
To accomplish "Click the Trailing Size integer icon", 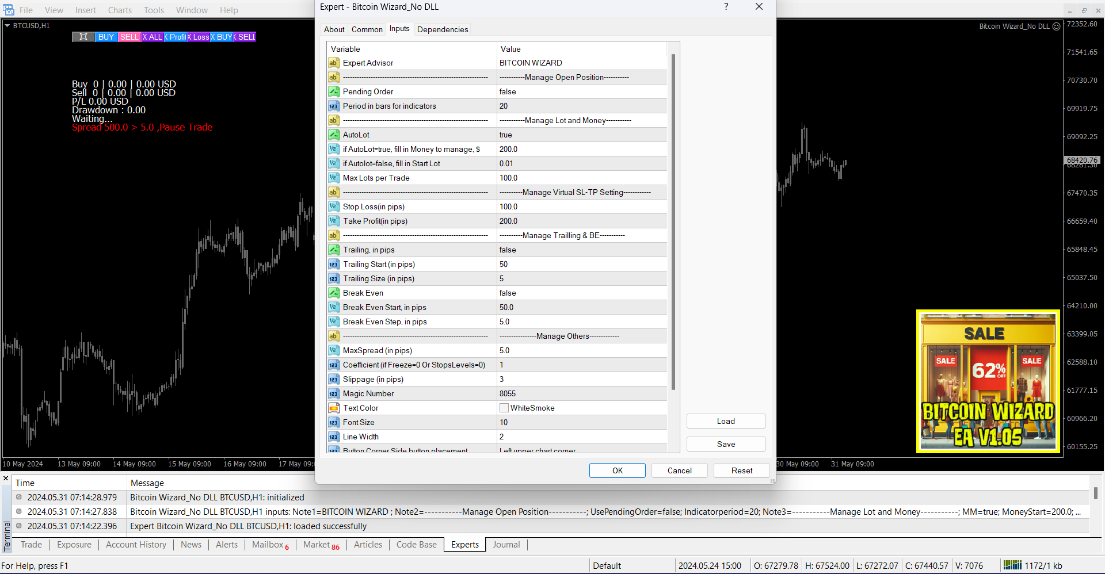I will (x=334, y=278).
